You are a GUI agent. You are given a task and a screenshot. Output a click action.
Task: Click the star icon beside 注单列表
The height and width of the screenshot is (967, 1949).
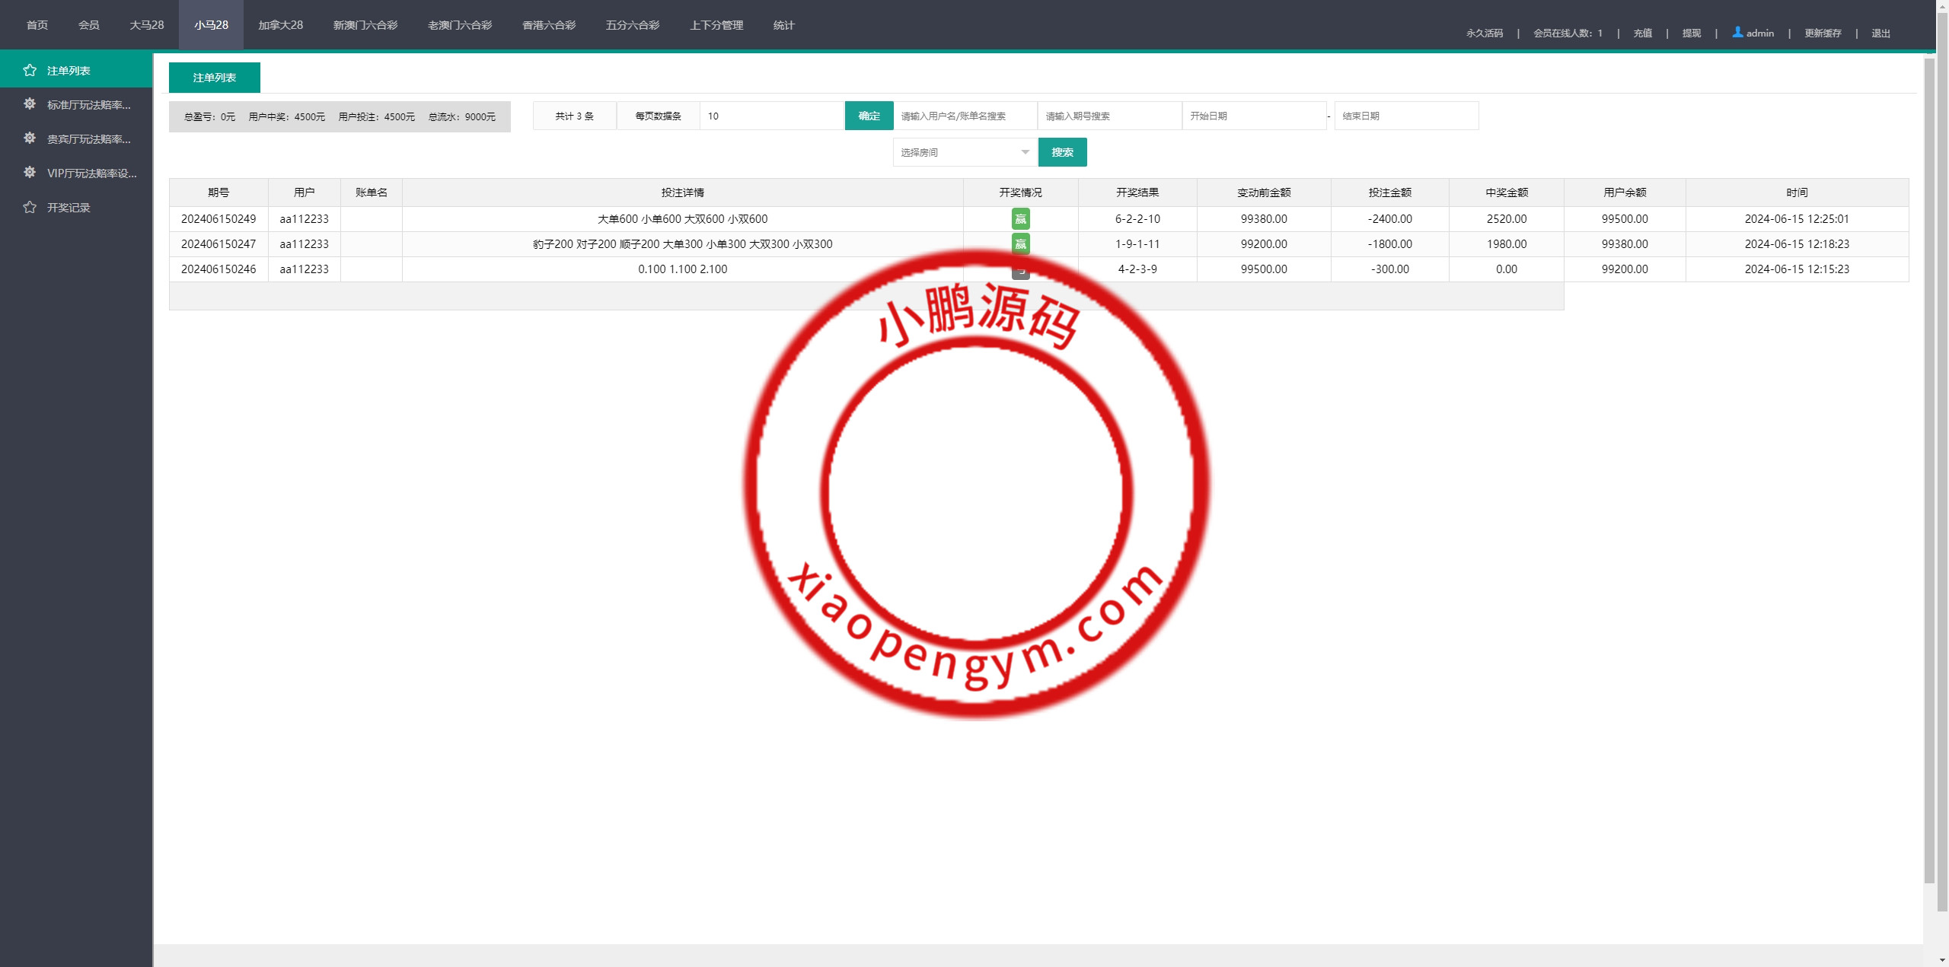click(x=30, y=70)
